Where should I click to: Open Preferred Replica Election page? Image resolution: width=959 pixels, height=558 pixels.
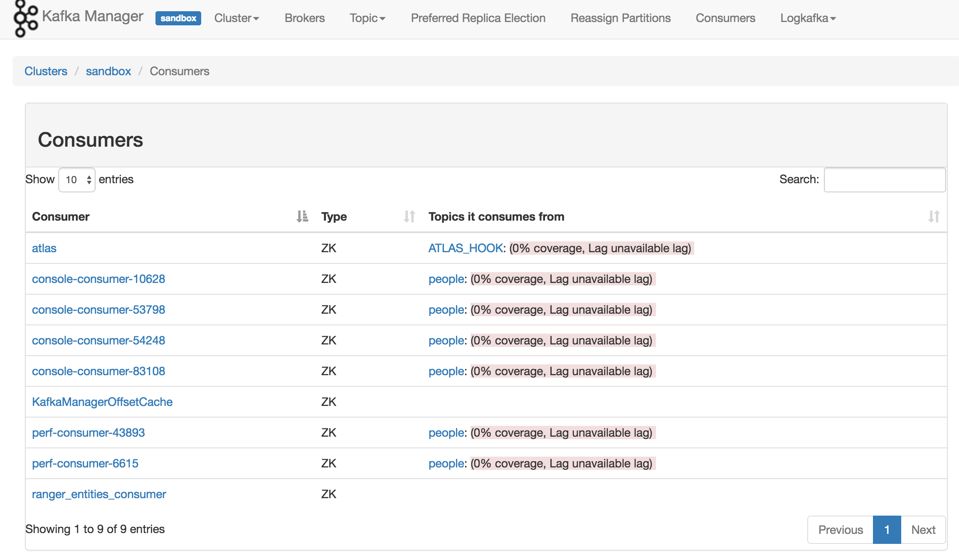478,18
